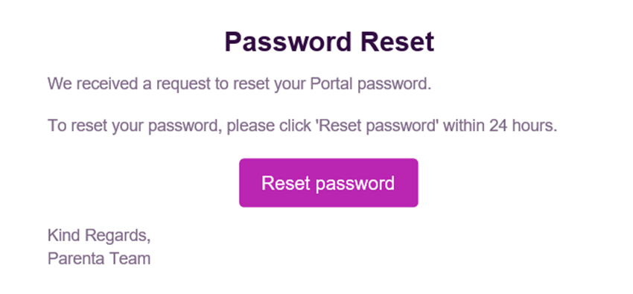
Task: Click the words 'please click' in instructions
Action: (270, 127)
